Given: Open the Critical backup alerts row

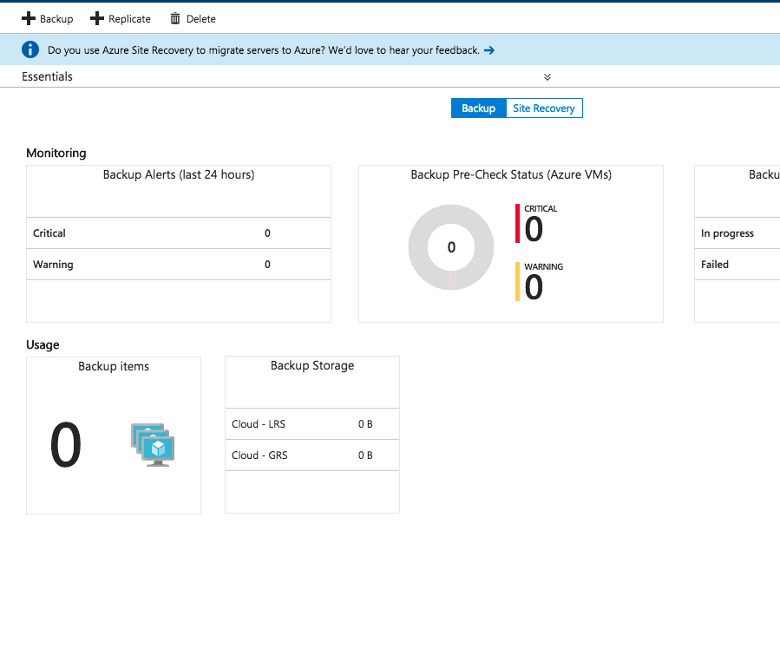Looking at the screenshot, I should [x=179, y=233].
